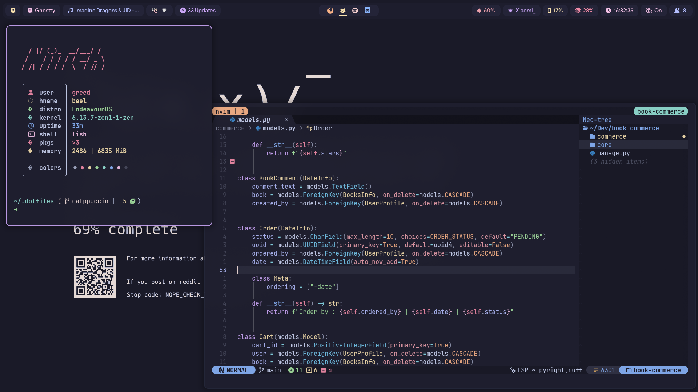Click the Python icon in models.py tab
The image size is (698, 392).
232,120
